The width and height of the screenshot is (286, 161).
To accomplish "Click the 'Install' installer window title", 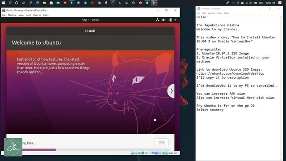I will pyautogui.click(x=90, y=31).
